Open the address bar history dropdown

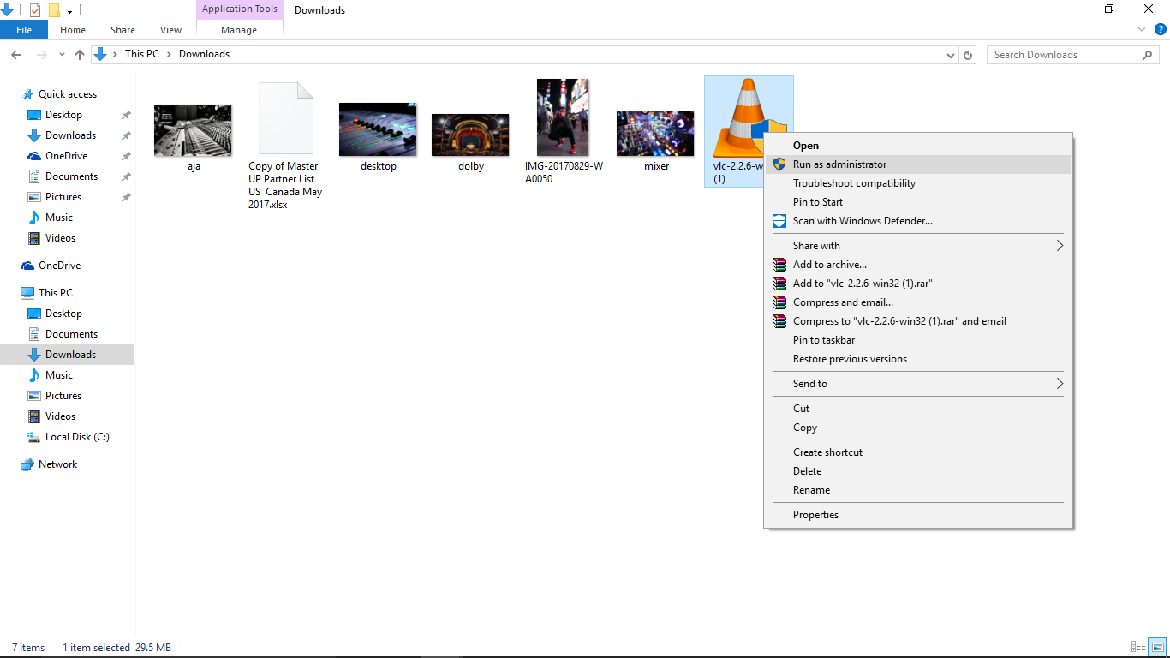point(951,55)
